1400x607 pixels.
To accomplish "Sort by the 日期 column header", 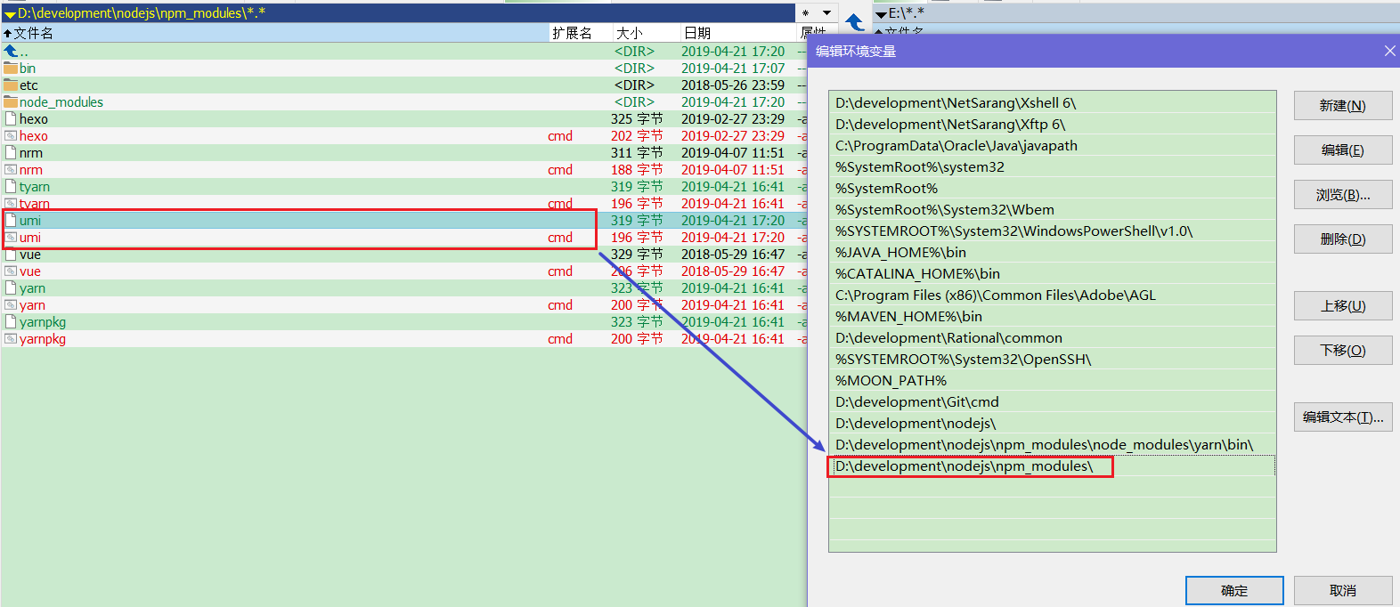I will (697, 33).
